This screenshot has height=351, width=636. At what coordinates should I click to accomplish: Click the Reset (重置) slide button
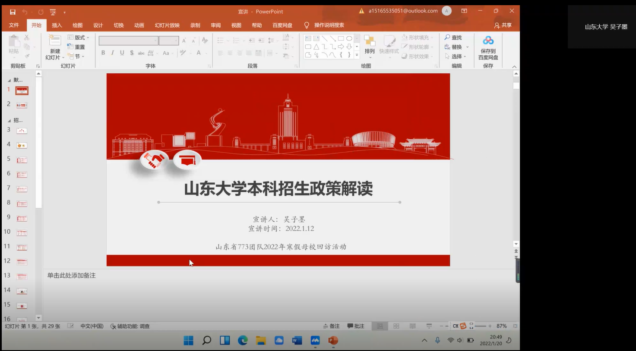76,47
